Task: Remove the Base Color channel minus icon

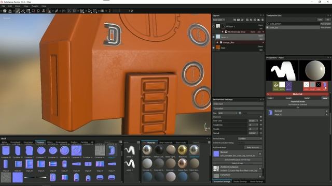Action: tap(261, 121)
